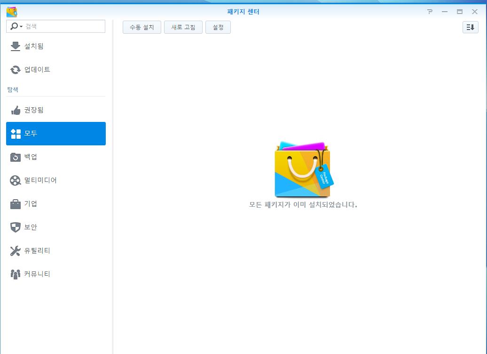Click the sort order icon button
487x354 pixels.
pos(470,27)
